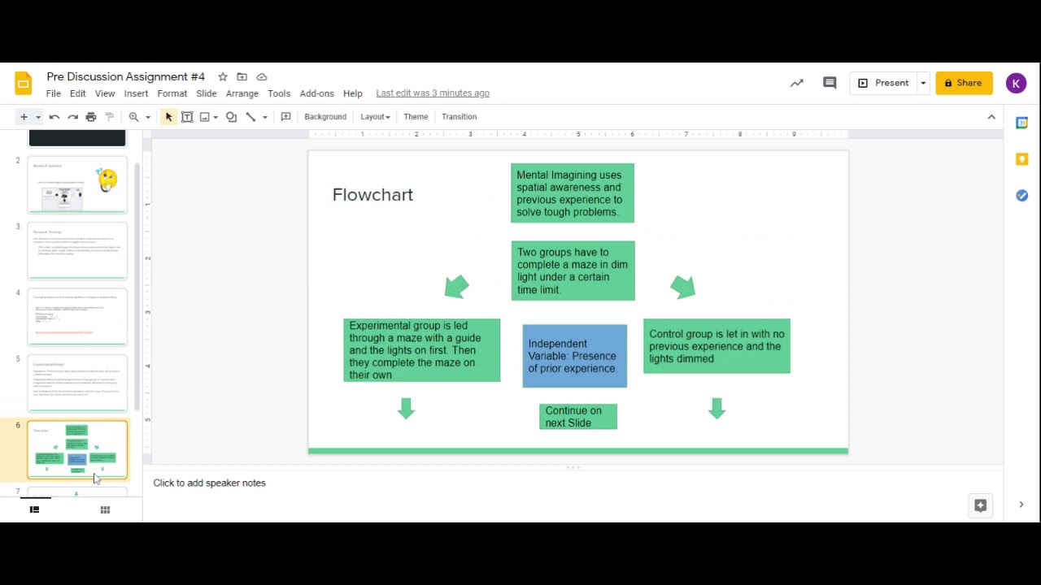Switch to grid view

pyautogui.click(x=105, y=510)
